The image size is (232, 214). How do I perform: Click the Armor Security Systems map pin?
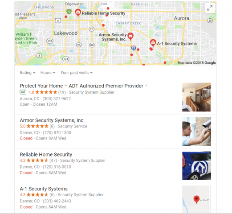click(x=130, y=36)
